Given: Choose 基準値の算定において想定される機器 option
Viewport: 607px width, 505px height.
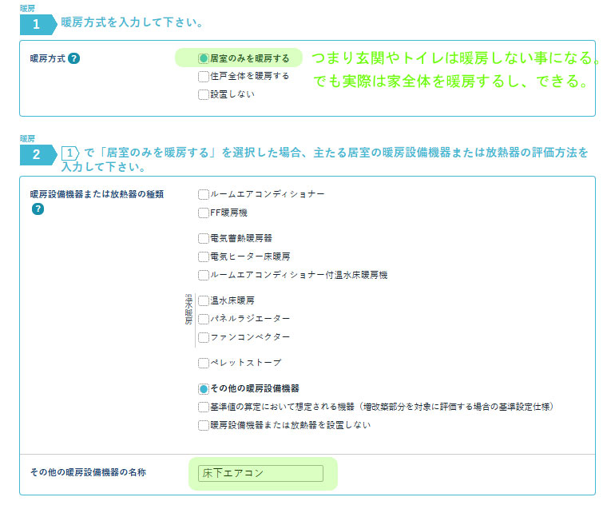Looking at the screenshot, I should [204, 407].
